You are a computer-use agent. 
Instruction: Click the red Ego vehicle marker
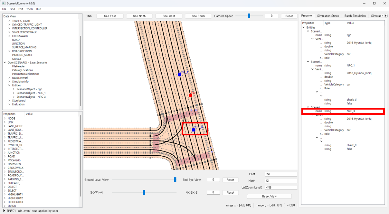[191, 95]
